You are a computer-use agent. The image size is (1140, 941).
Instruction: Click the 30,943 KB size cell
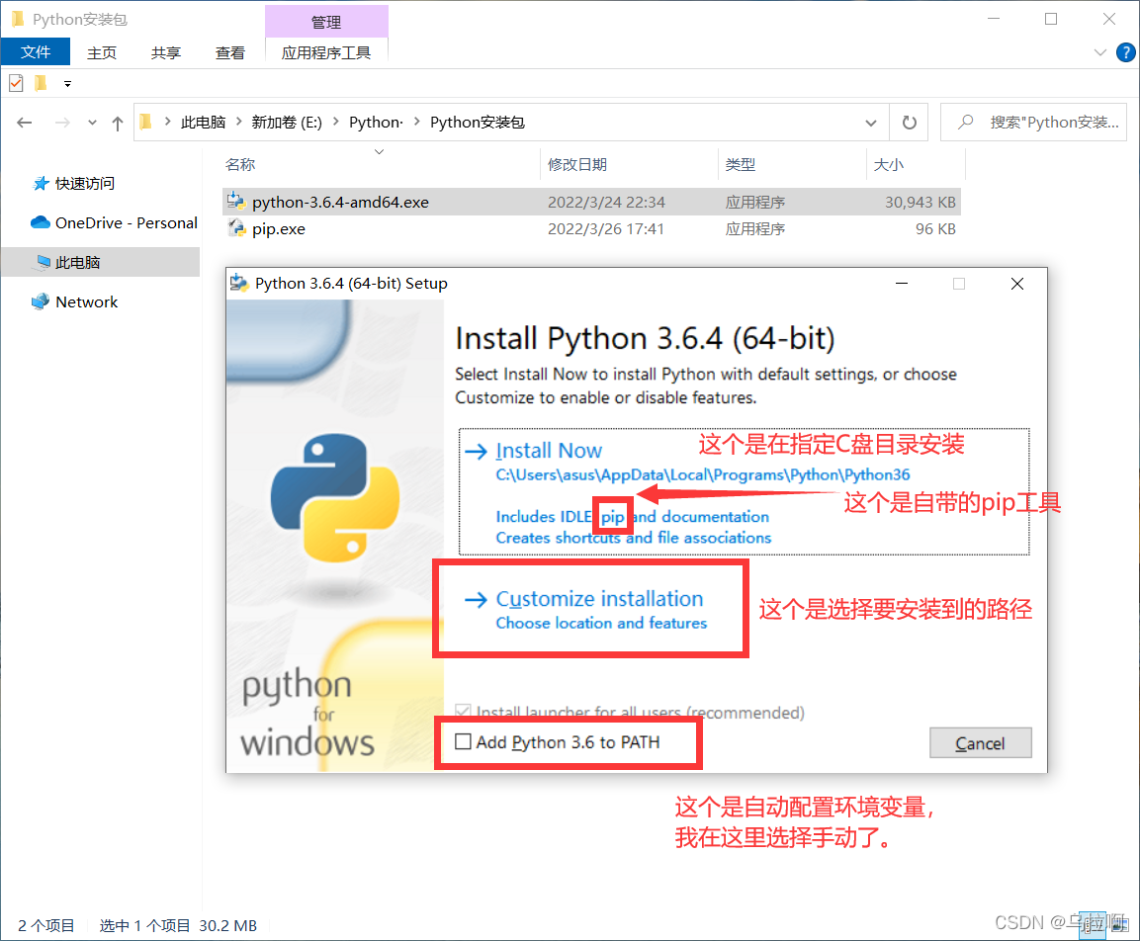coord(920,202)
